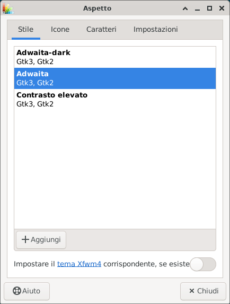Minimize the Aspetto window

click(x=198, y=8)
